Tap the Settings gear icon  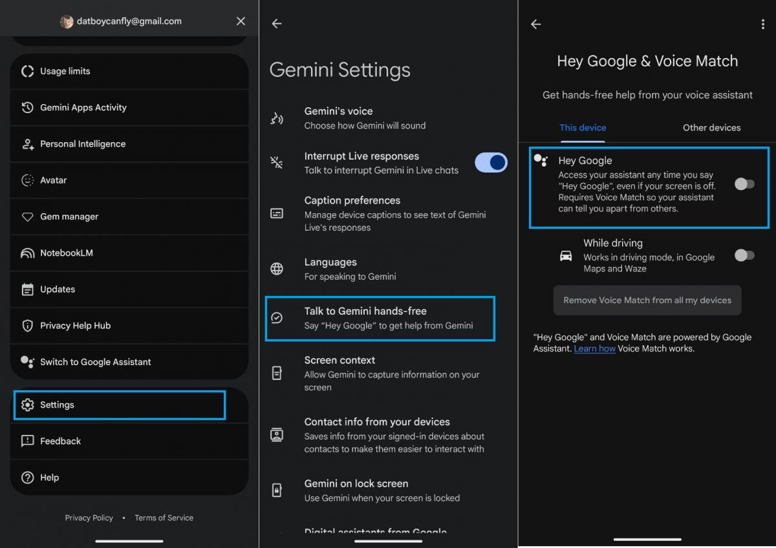click(x=27, y=405)
